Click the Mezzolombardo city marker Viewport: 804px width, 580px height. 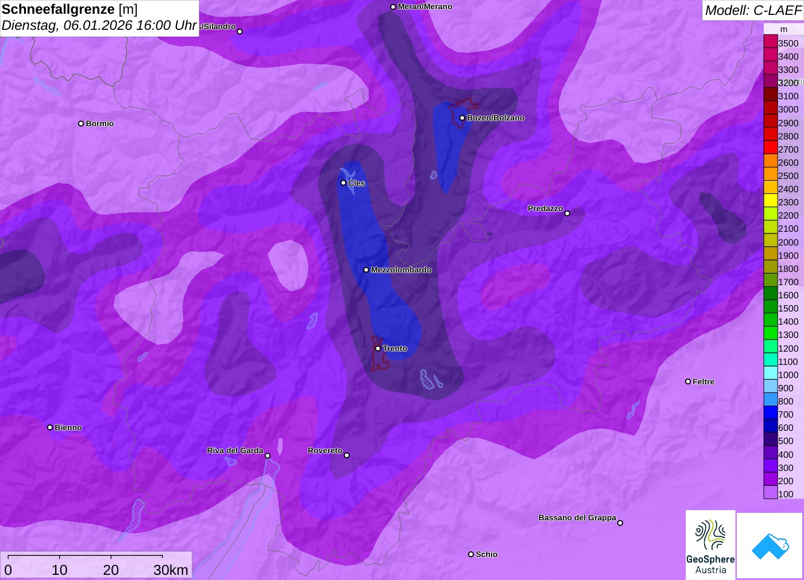pos(366,270)
